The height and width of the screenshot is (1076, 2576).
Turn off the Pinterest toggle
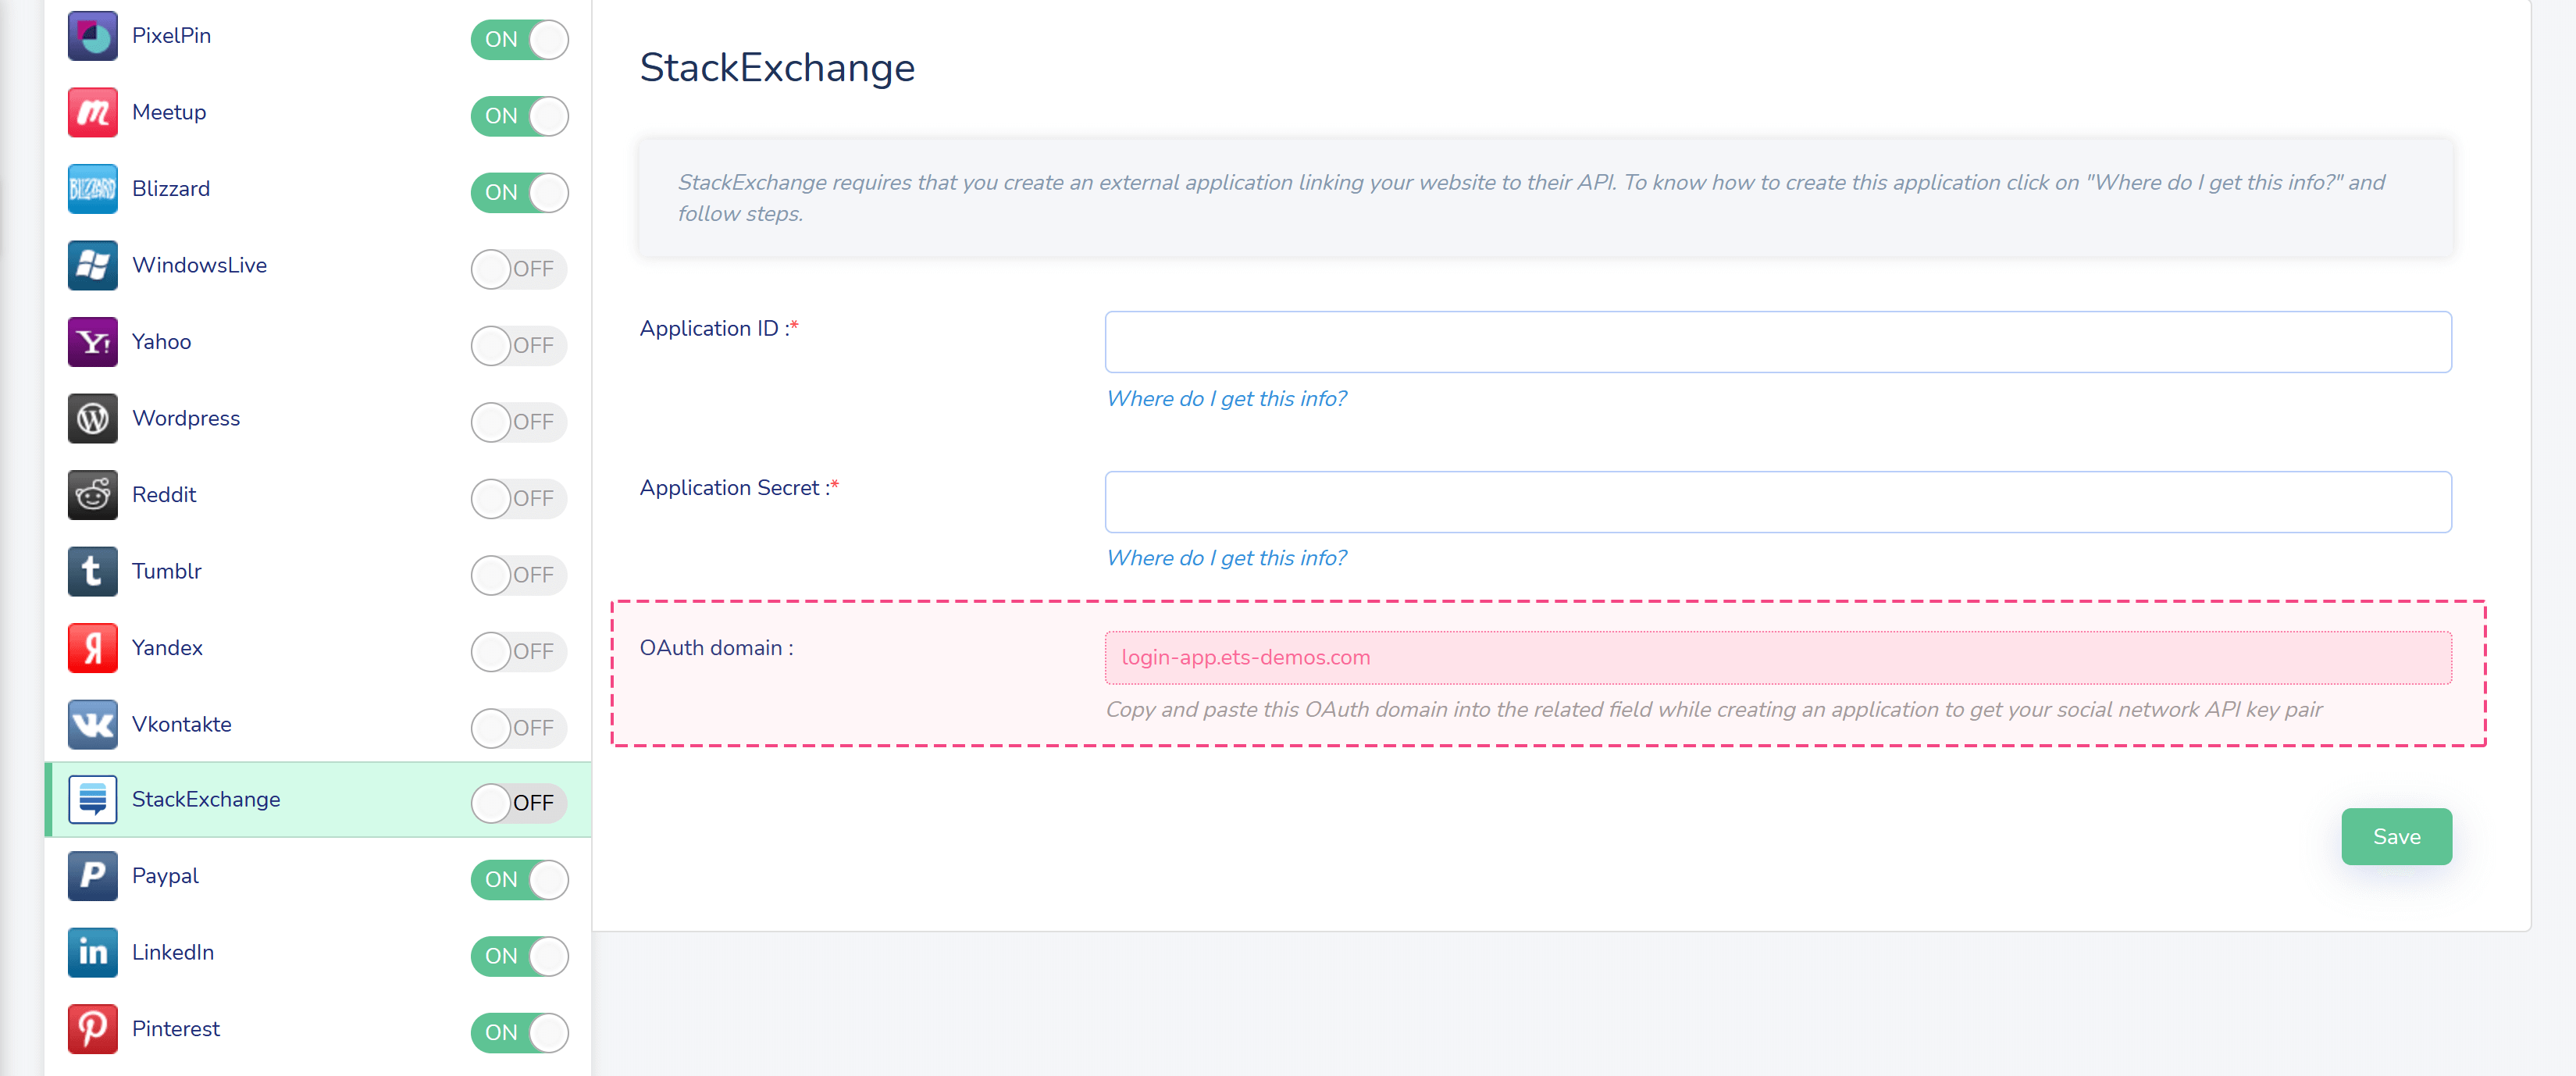tap(519, 1033)
